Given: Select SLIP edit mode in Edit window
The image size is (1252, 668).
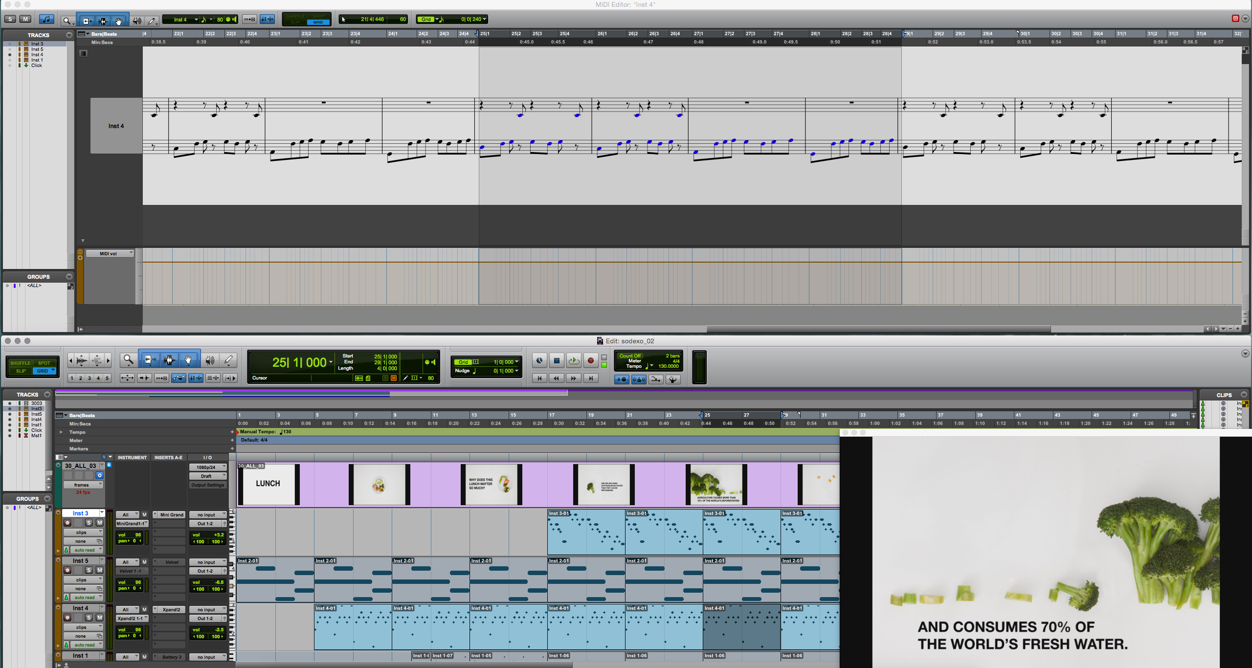Looking at the screenshot, I should point(21,371).
